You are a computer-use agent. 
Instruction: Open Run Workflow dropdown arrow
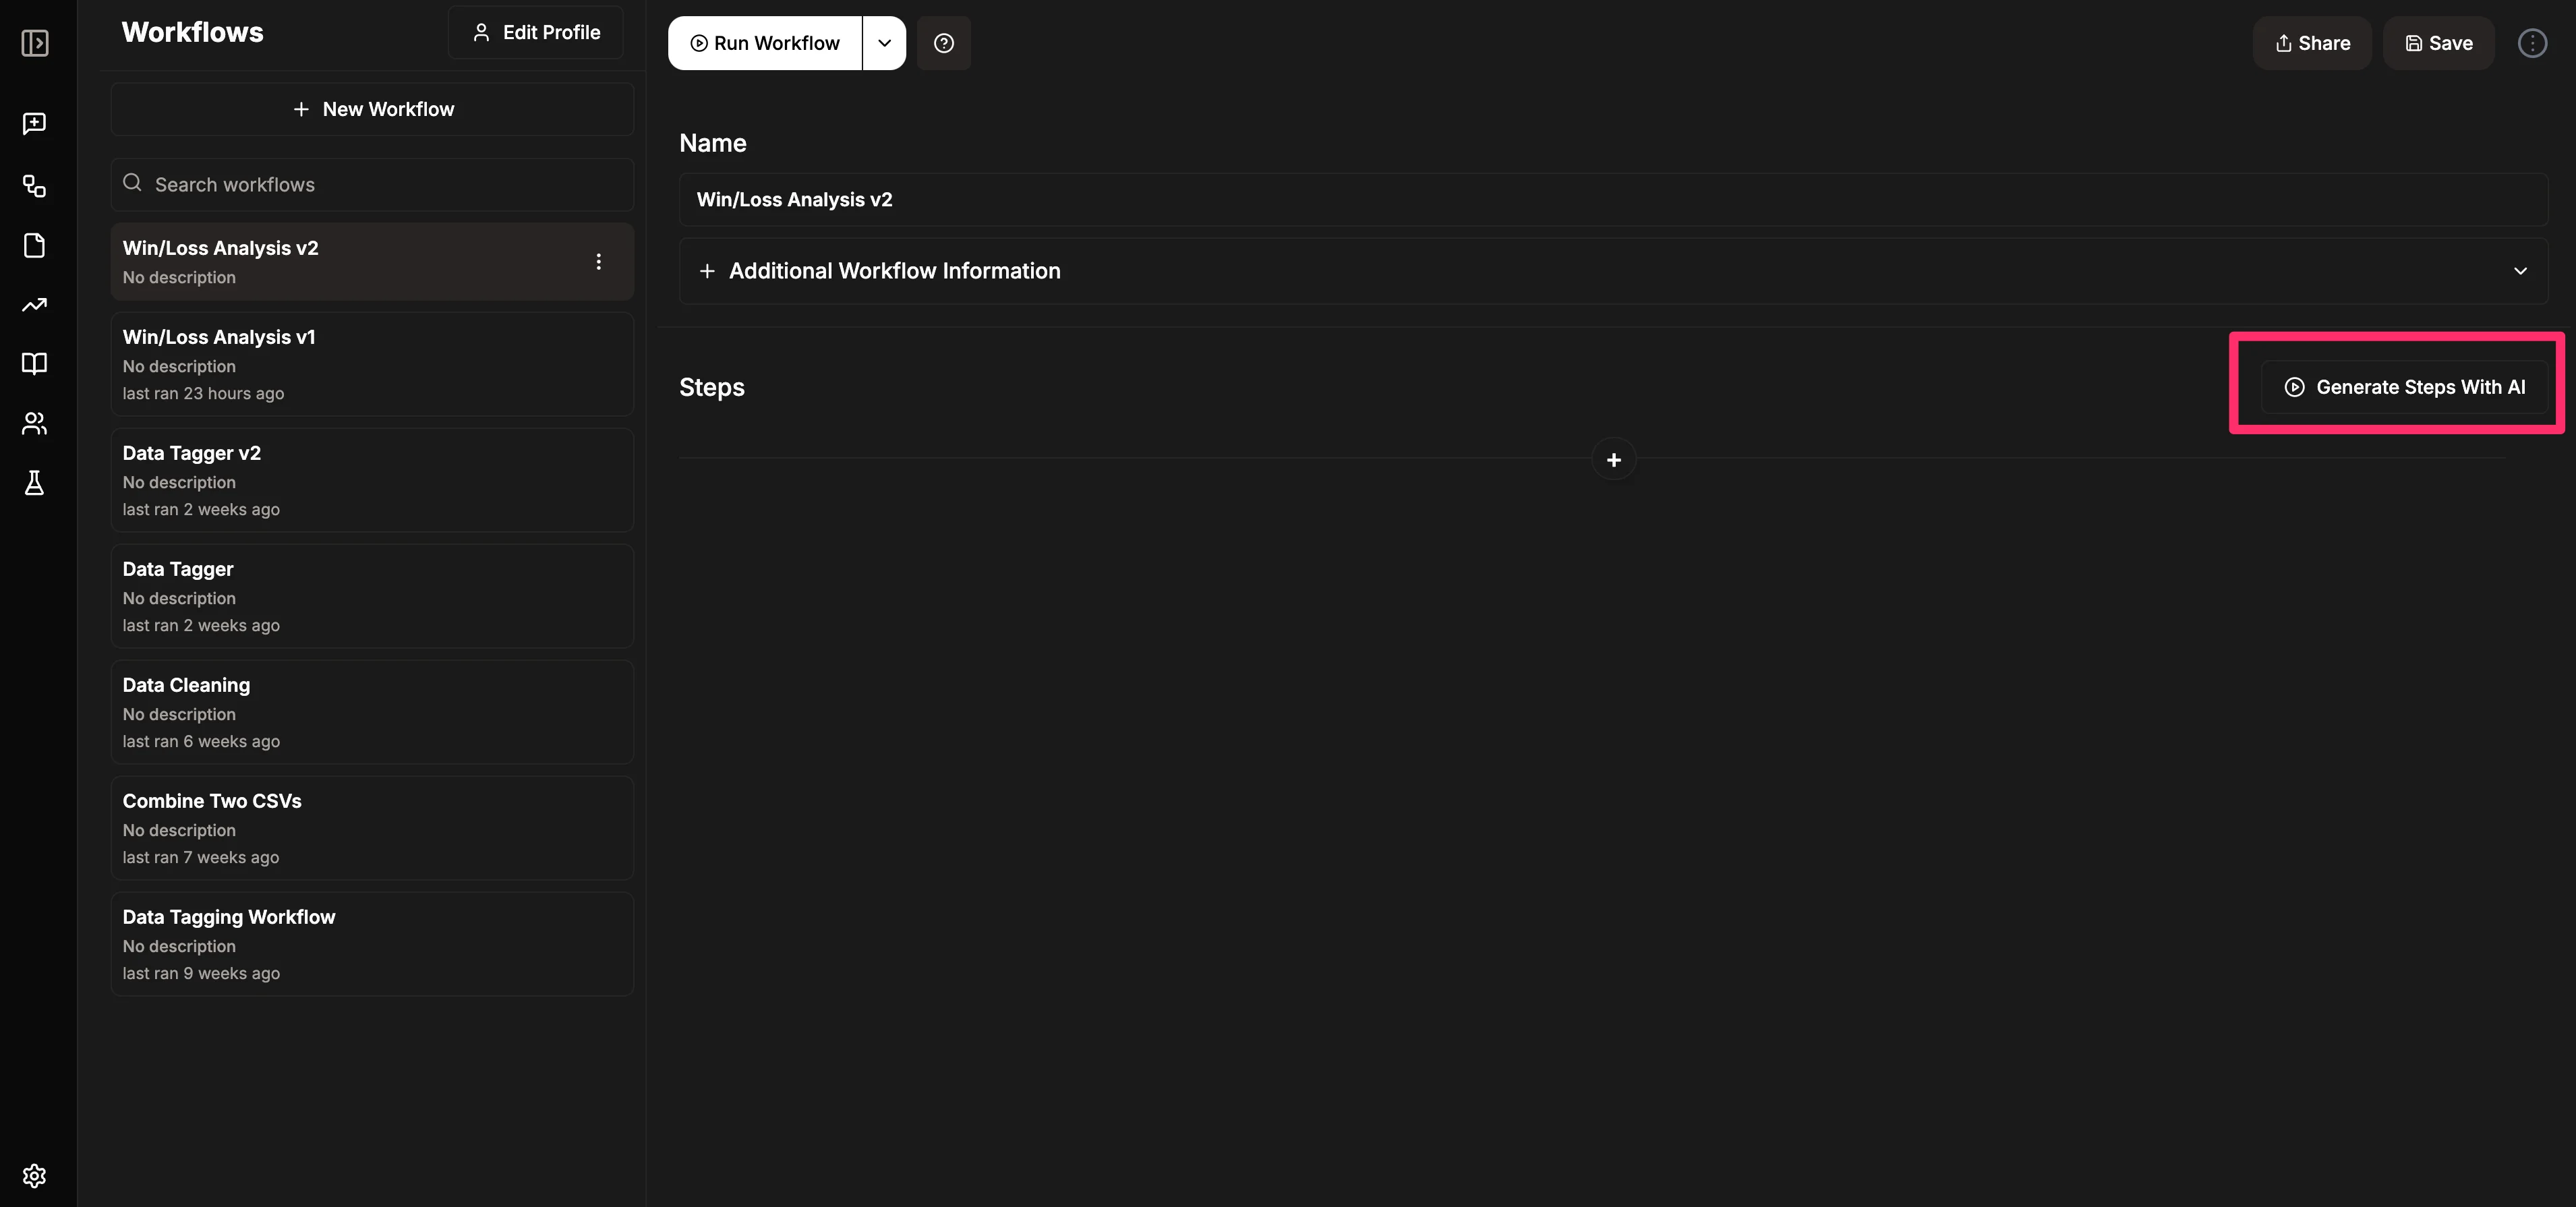point(884,43)
